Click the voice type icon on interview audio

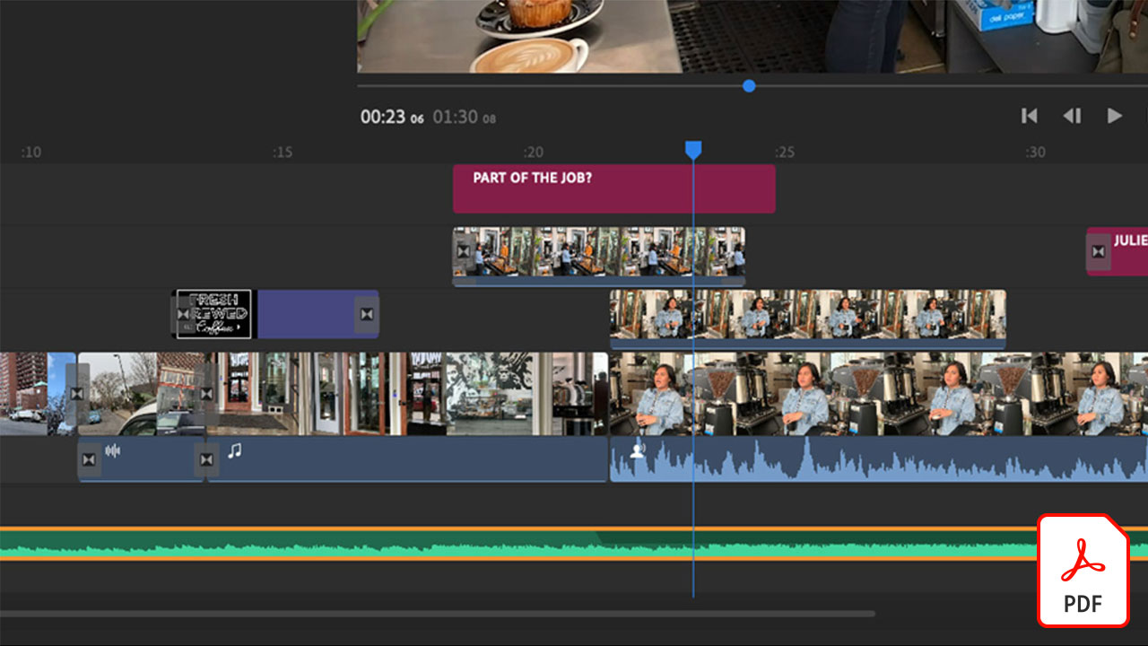click(638, 450)
